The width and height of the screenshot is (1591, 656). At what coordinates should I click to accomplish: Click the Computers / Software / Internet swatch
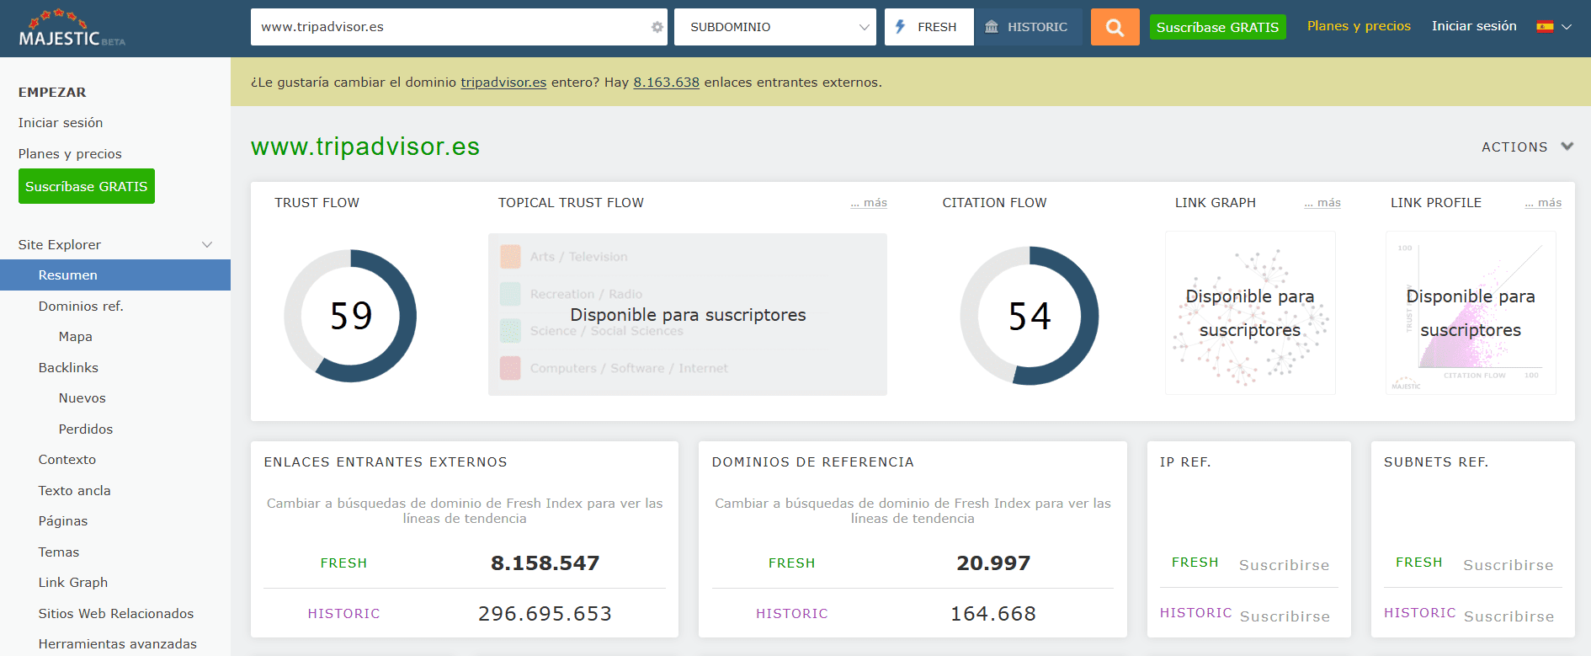(510, 368)
